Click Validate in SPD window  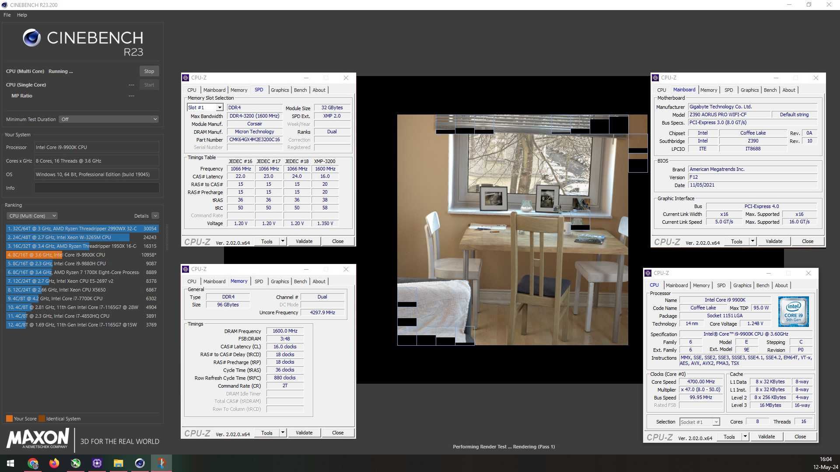tap(304, 241)
